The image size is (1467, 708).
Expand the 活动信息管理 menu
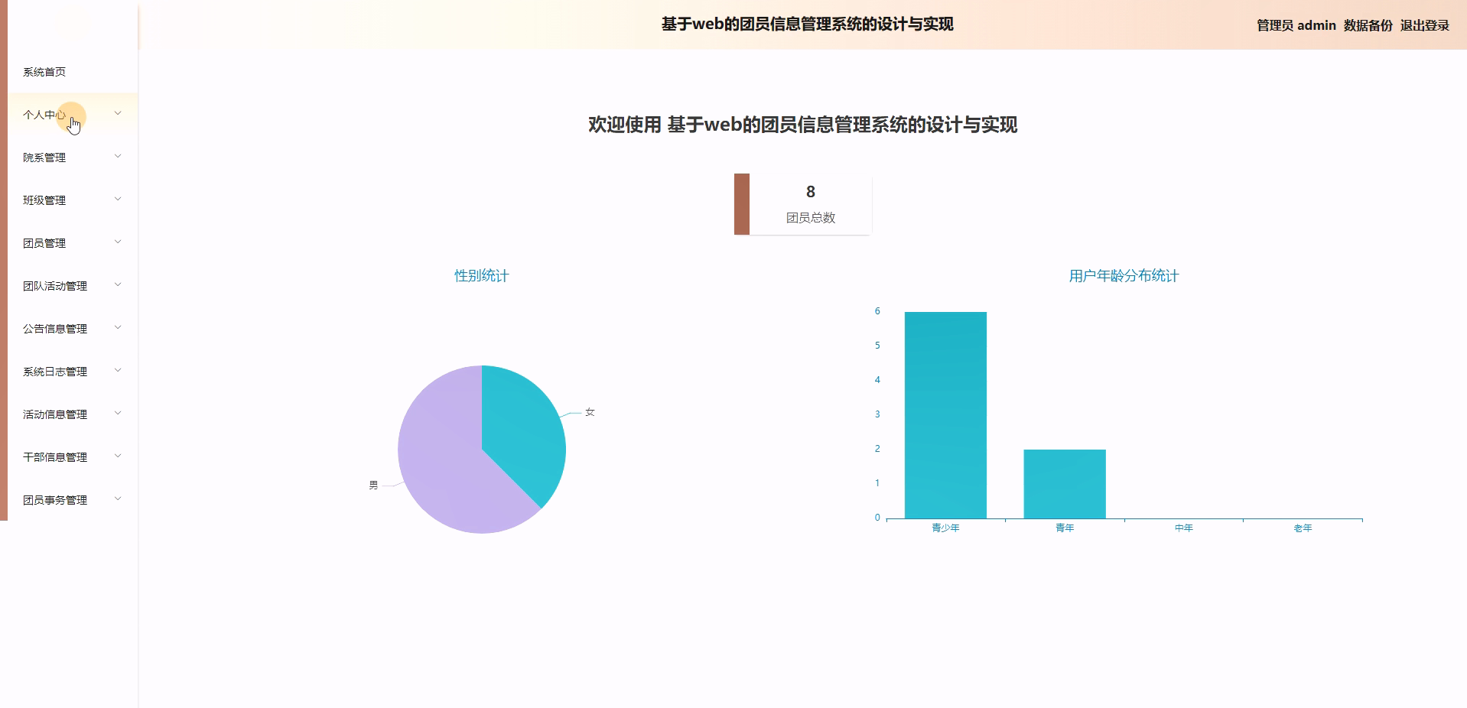[x=54, y=414]
